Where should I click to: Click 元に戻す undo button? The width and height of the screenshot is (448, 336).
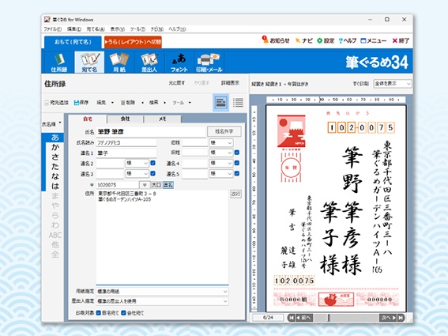[x=176, y=83]
